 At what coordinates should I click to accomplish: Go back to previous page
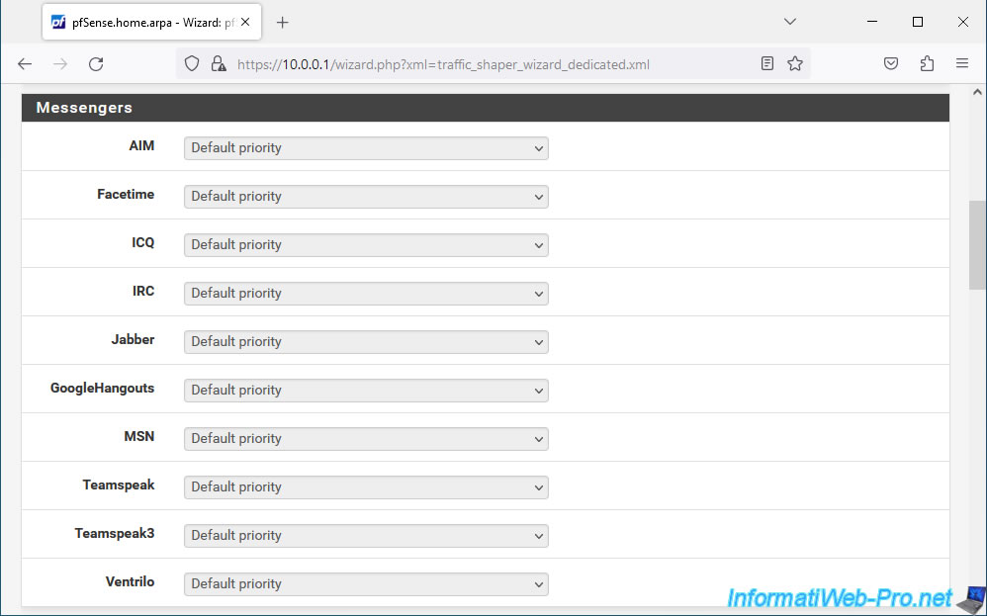point(25,63)
